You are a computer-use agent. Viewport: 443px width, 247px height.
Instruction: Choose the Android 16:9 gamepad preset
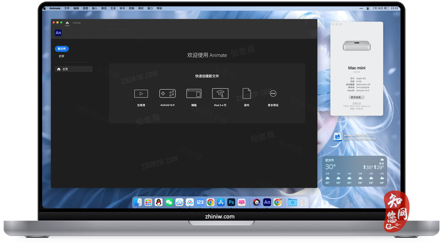[x=167, y=94]
